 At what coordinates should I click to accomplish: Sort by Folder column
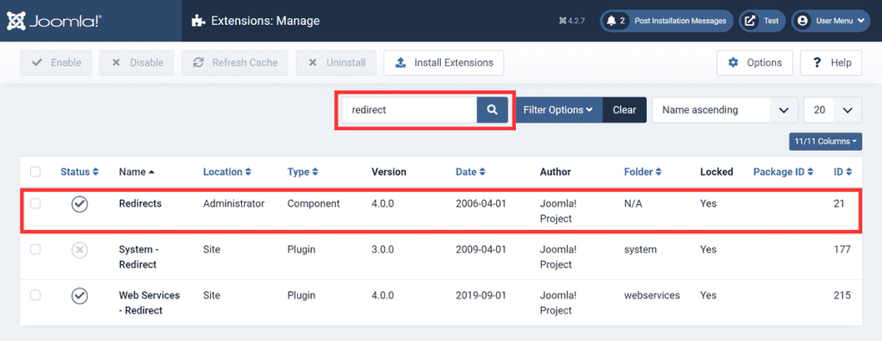643,171
